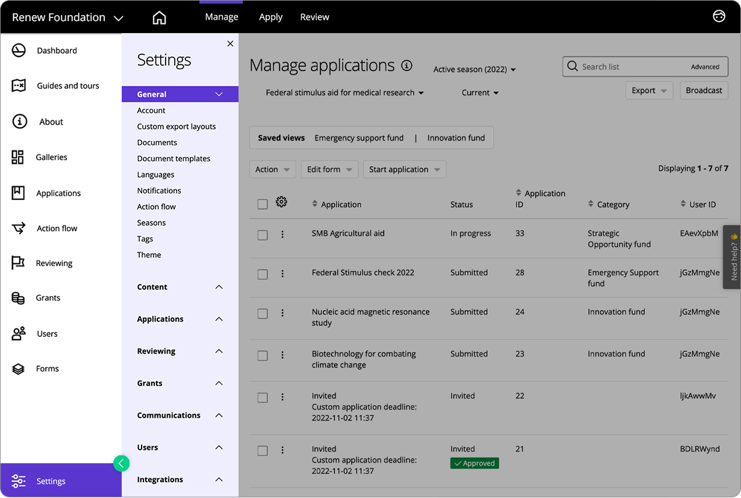Click the Broadcast button
Screen dimensions: 741x498
pos(704,90)
